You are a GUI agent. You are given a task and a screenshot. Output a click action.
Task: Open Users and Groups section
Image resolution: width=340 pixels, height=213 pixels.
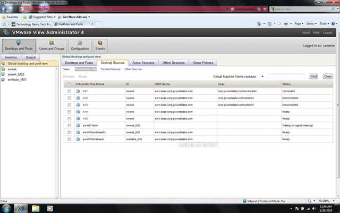pos(52,46)
